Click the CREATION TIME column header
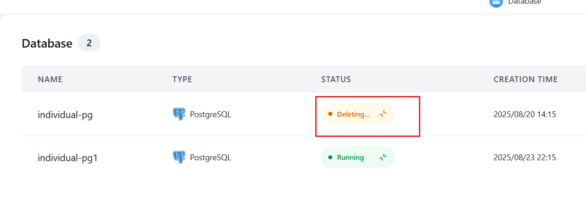Screen dimensions: 586x206 tap(525, 79)
